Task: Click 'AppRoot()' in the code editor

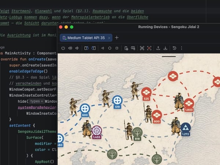Action: [44, 162]
